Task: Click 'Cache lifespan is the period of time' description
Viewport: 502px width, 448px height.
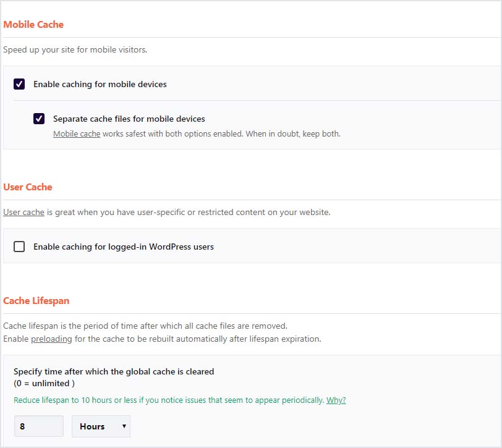Action: [145, 326]
